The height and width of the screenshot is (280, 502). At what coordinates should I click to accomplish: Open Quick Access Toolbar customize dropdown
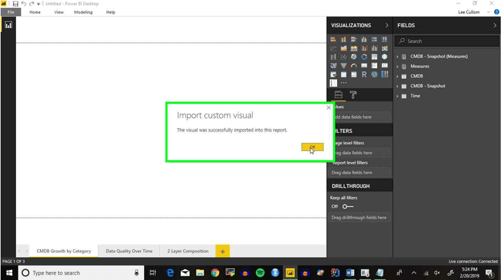(38, 4)
